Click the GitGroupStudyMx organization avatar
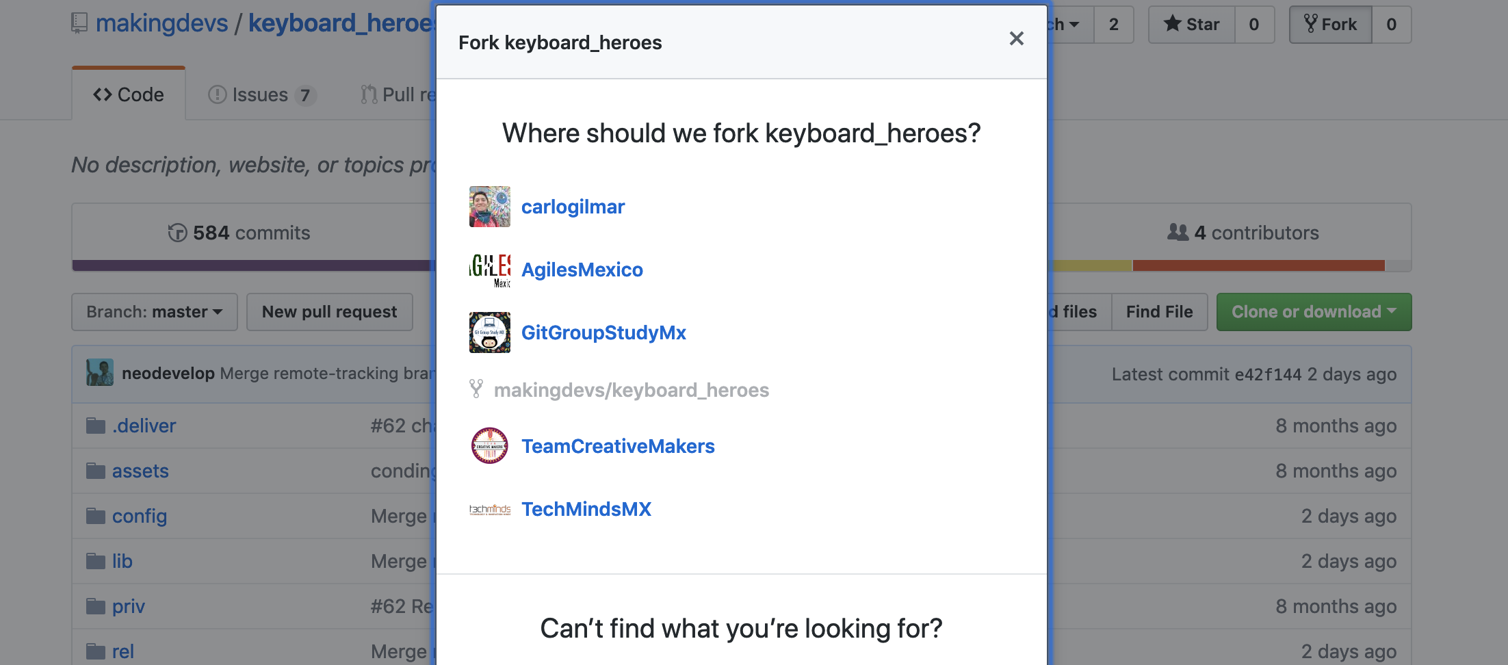 (489, 332)
